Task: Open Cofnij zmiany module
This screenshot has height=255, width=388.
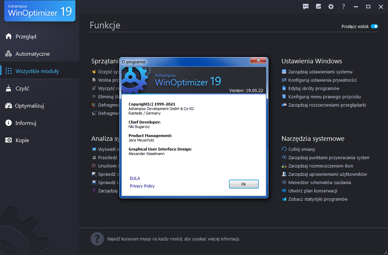Action: (302, 149)
